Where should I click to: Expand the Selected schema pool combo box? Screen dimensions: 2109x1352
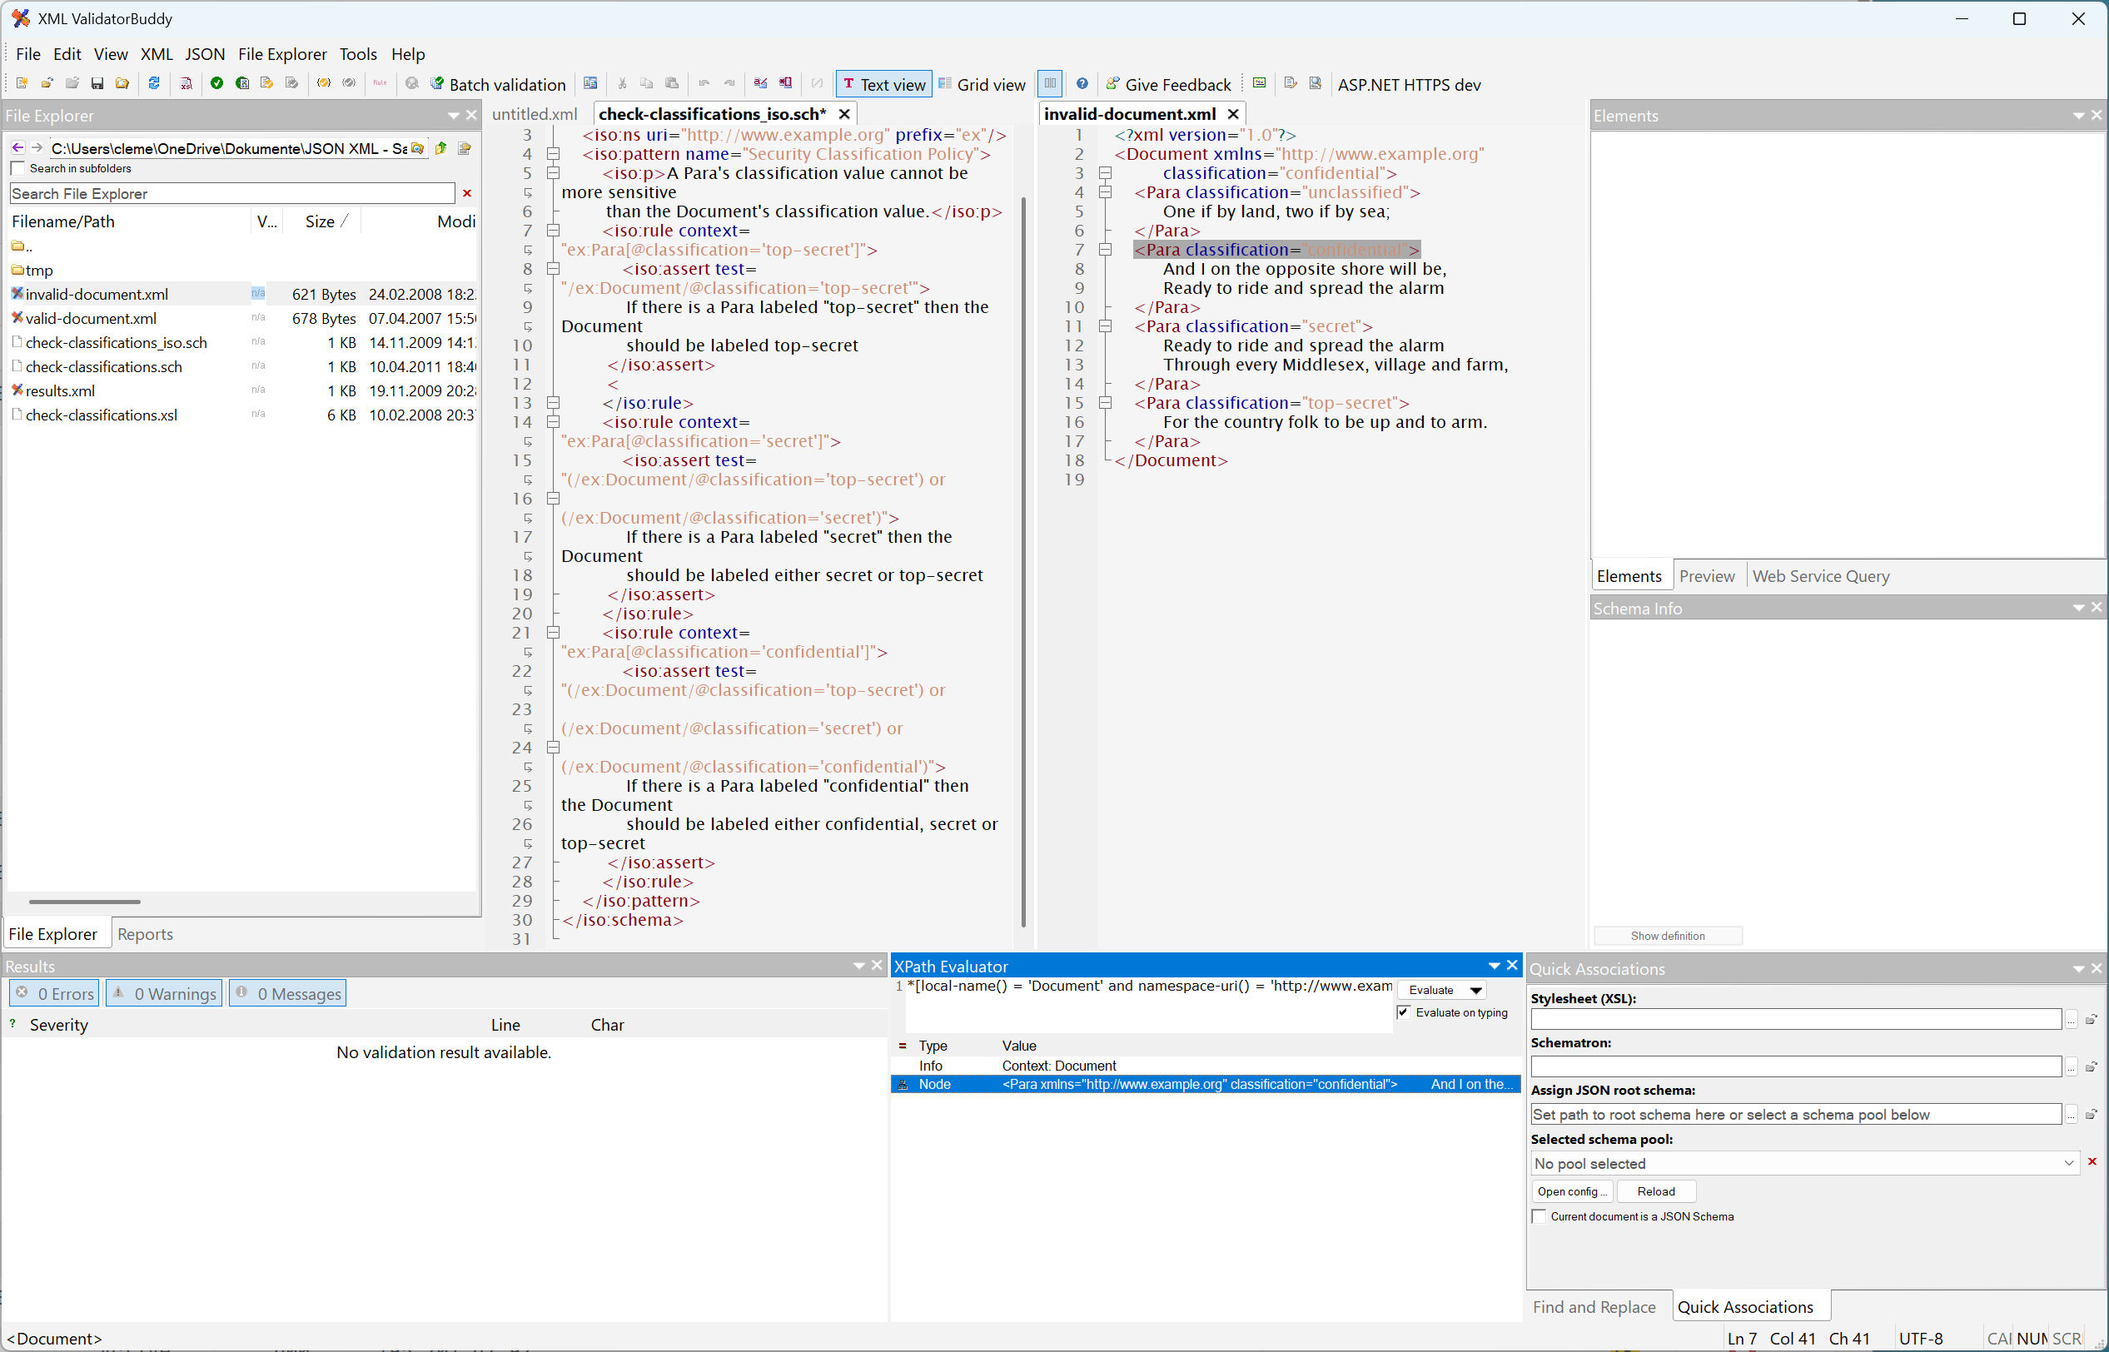point(2070,1163)
